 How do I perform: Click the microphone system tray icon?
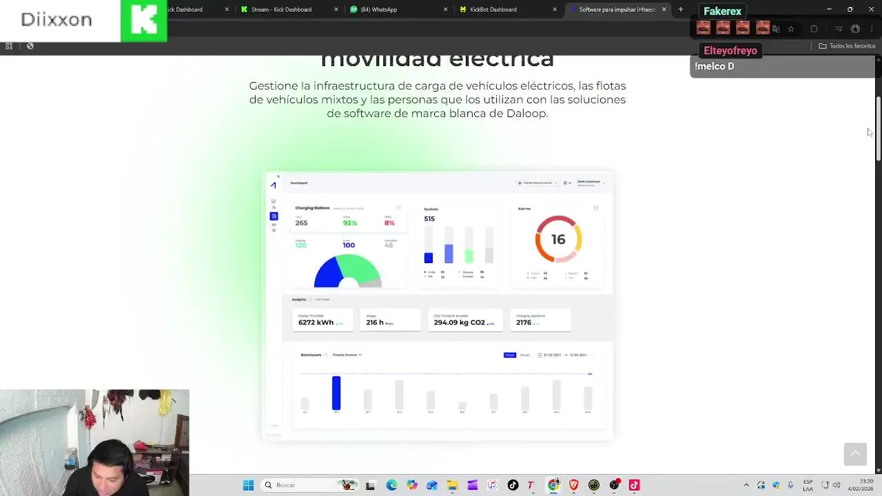[790, 485]
